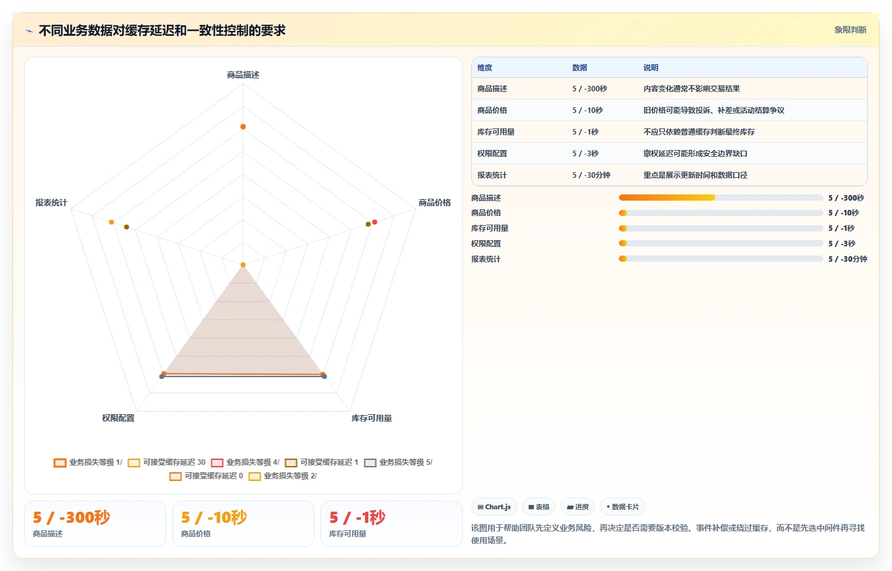Select the 库存可用量 table row cell
Image resolution: width=892 pixels, height=571 pixels.
point(496,132)
